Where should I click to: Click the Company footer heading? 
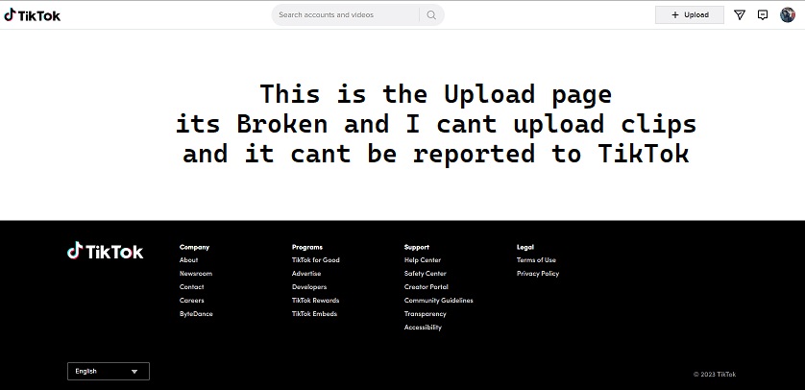coord(194,247)
